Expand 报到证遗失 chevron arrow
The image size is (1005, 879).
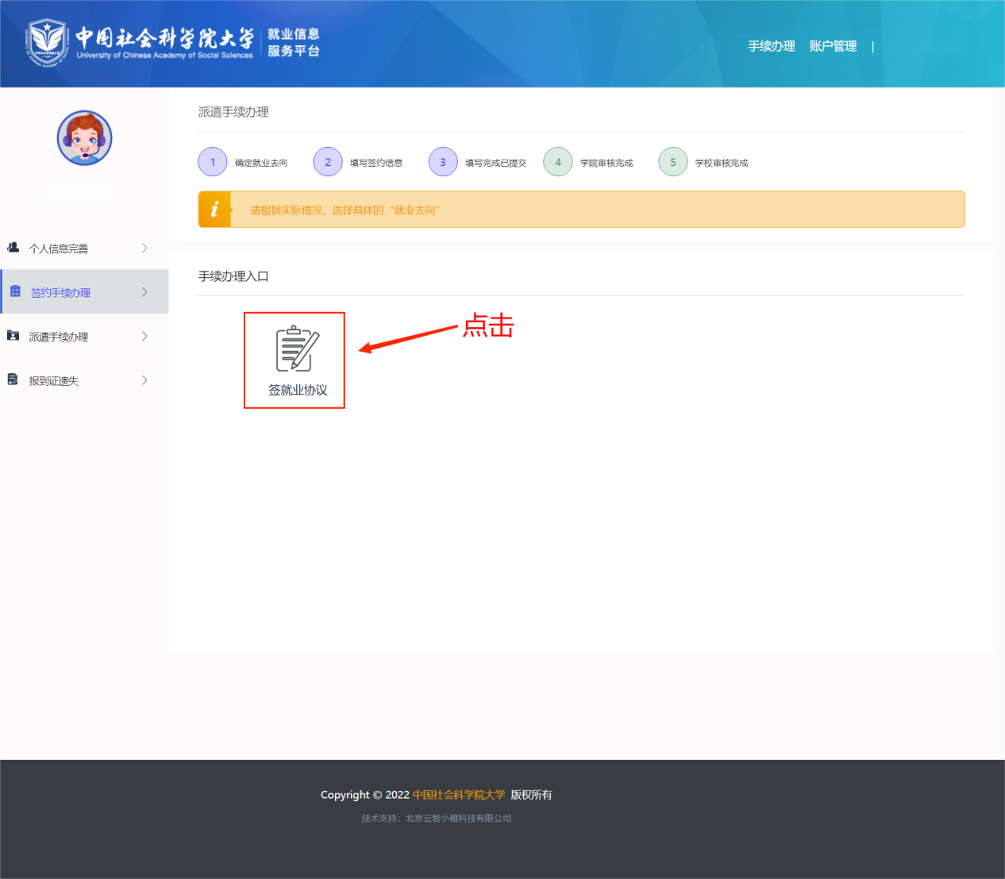point(144,380)
